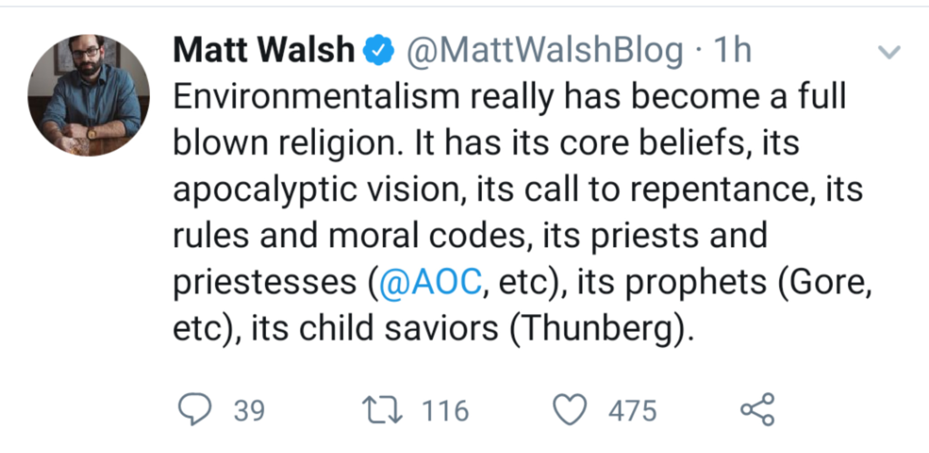This screenshot has height=453, width=929.
Task: Click the phrase 'priests and' in tweet
Action: (x=679, y=236)
